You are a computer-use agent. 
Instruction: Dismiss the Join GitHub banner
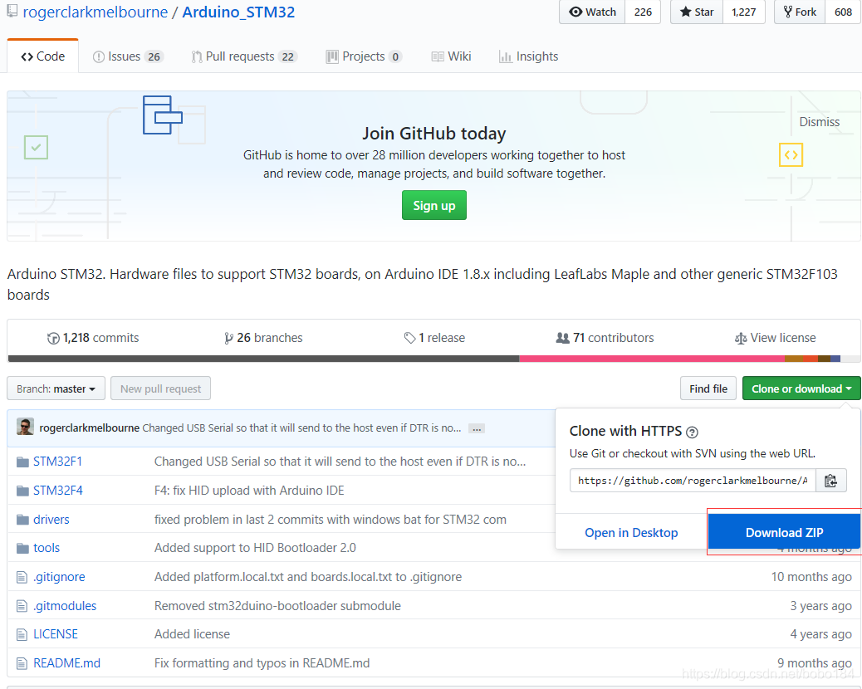(819, 122)
